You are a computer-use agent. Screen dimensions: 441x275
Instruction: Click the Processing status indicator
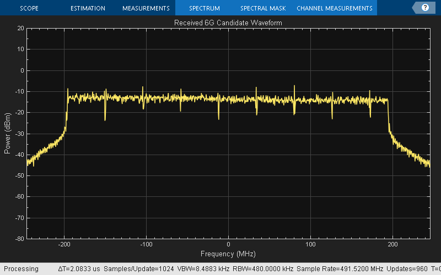point(19,269)
